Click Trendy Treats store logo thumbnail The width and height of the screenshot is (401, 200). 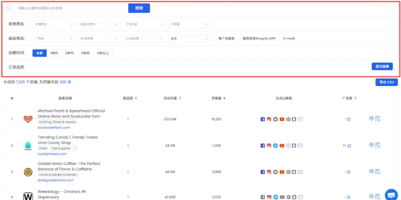(28, 145)
